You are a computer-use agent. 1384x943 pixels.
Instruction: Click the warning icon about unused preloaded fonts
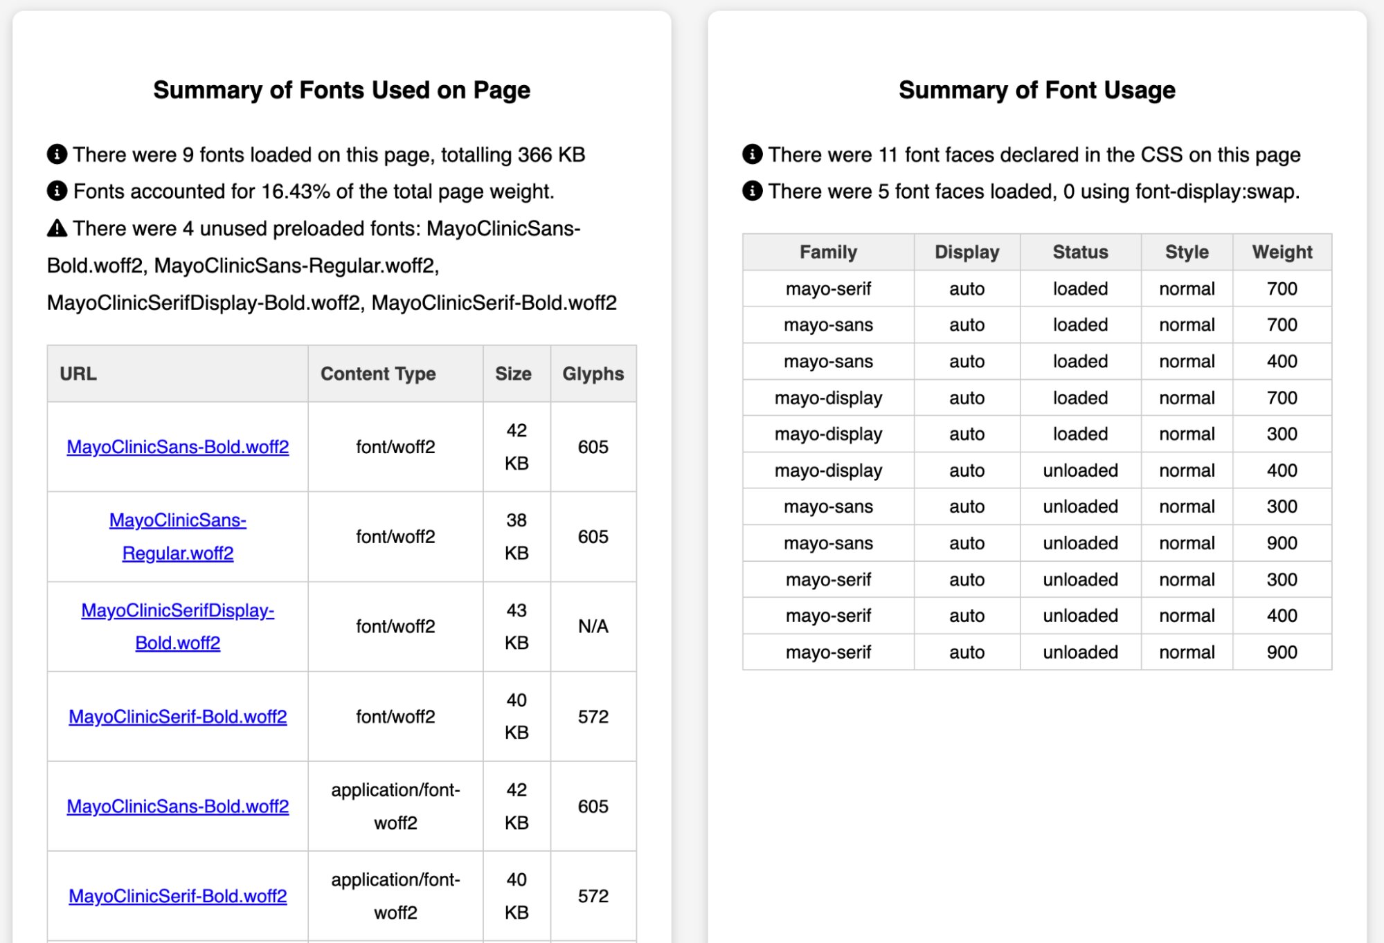56,228
